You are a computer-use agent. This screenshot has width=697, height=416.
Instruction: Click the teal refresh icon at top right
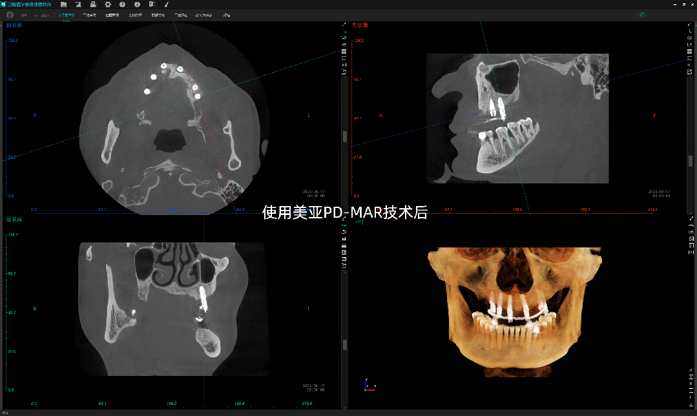[642, 14]
